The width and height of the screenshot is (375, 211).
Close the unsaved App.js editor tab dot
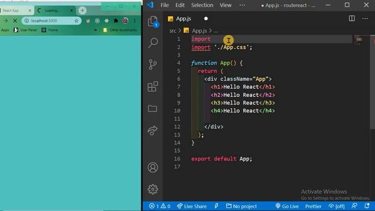tap(206, 18)
